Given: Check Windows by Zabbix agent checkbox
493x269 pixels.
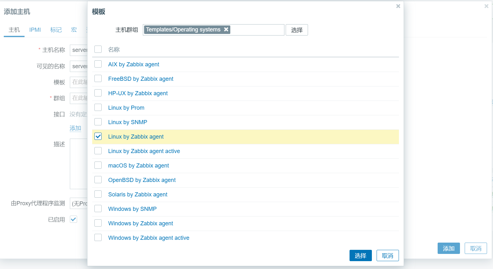Looking at the screenshot, I should tap(98, 223).
